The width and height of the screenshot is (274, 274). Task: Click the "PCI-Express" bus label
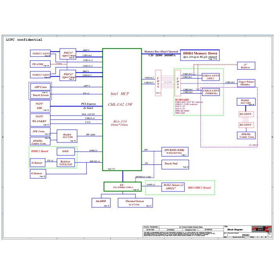click(88, 104)
